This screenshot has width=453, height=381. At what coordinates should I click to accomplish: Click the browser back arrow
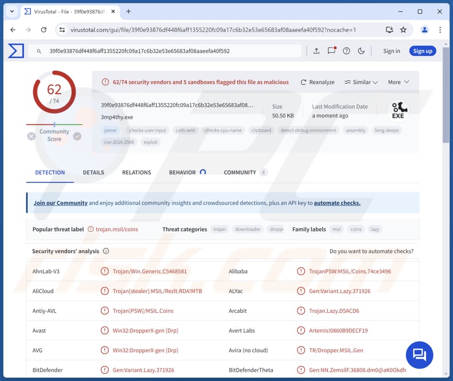click(13, 30)
